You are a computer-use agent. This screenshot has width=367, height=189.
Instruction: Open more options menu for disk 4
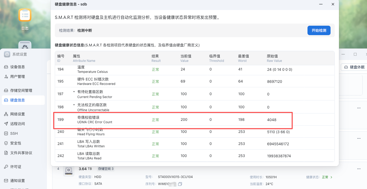pyautogui.click(x=359, y=169)
